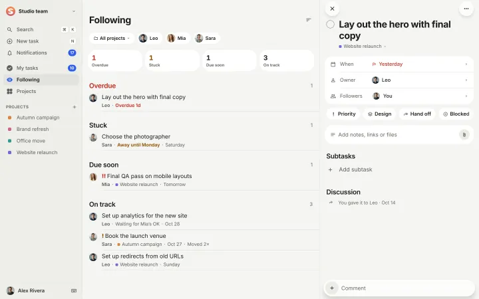Filter Following by Leo
Viewport: 479px width, 299px height.
pyautogui.click(x=149, y=38)
